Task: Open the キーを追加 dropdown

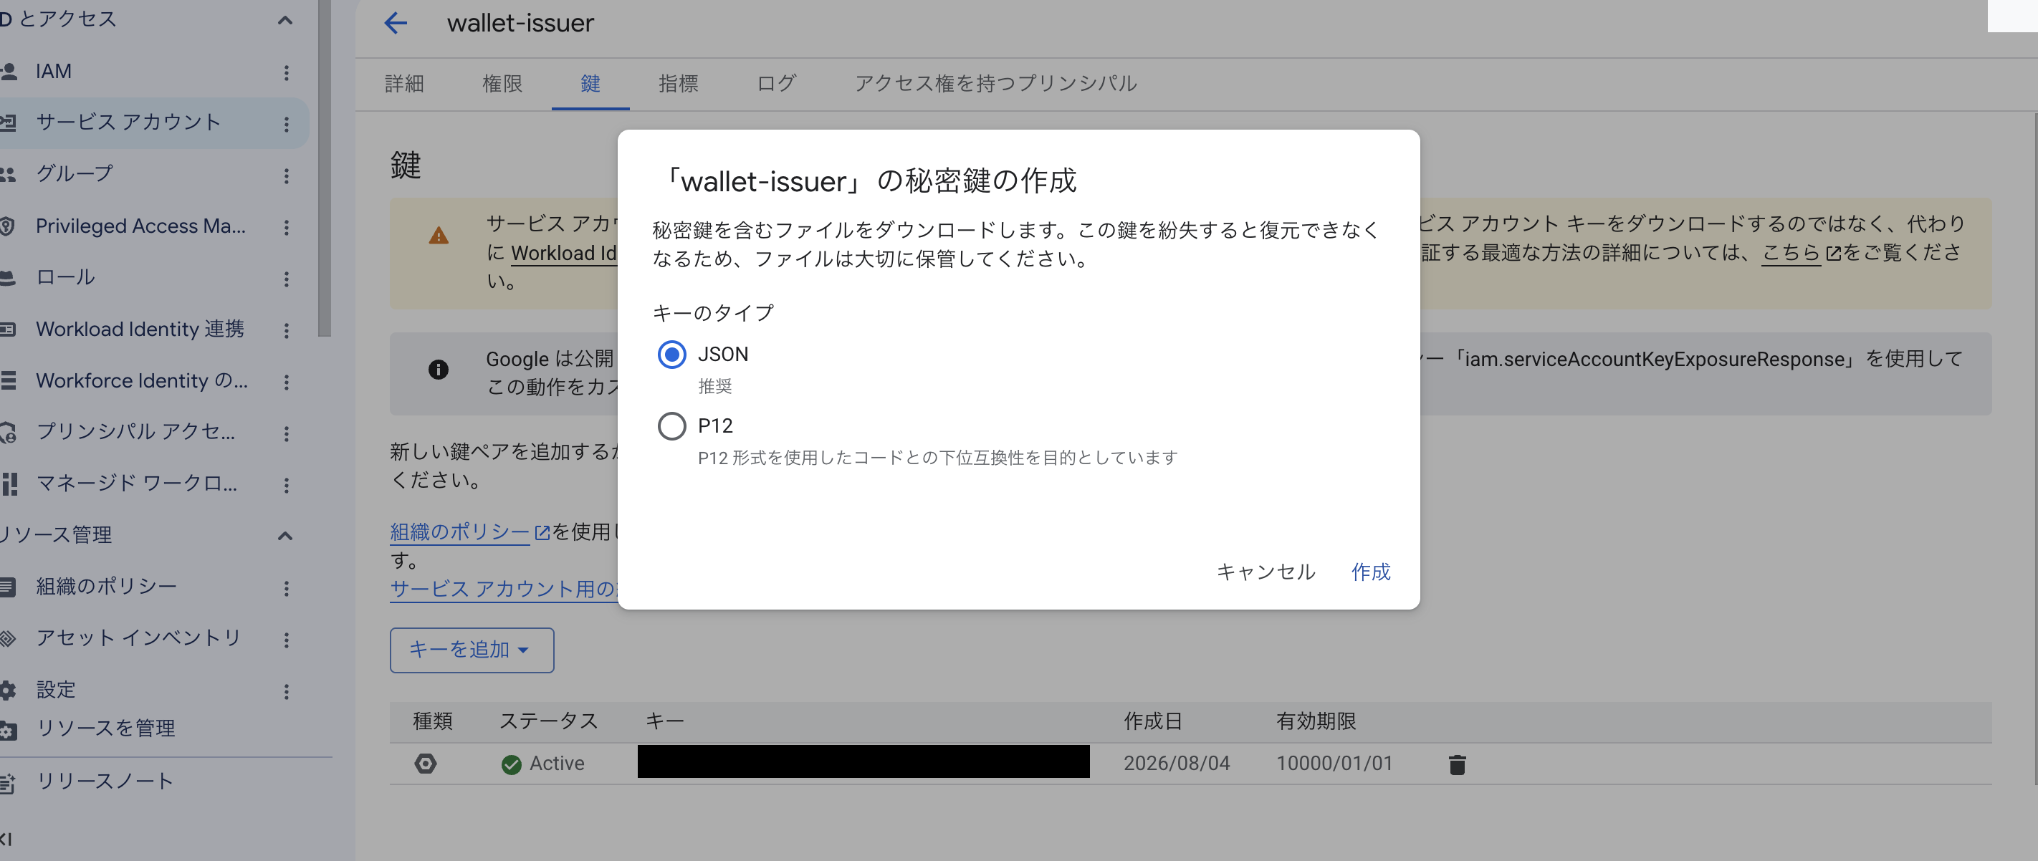Action: click(472, 650)
